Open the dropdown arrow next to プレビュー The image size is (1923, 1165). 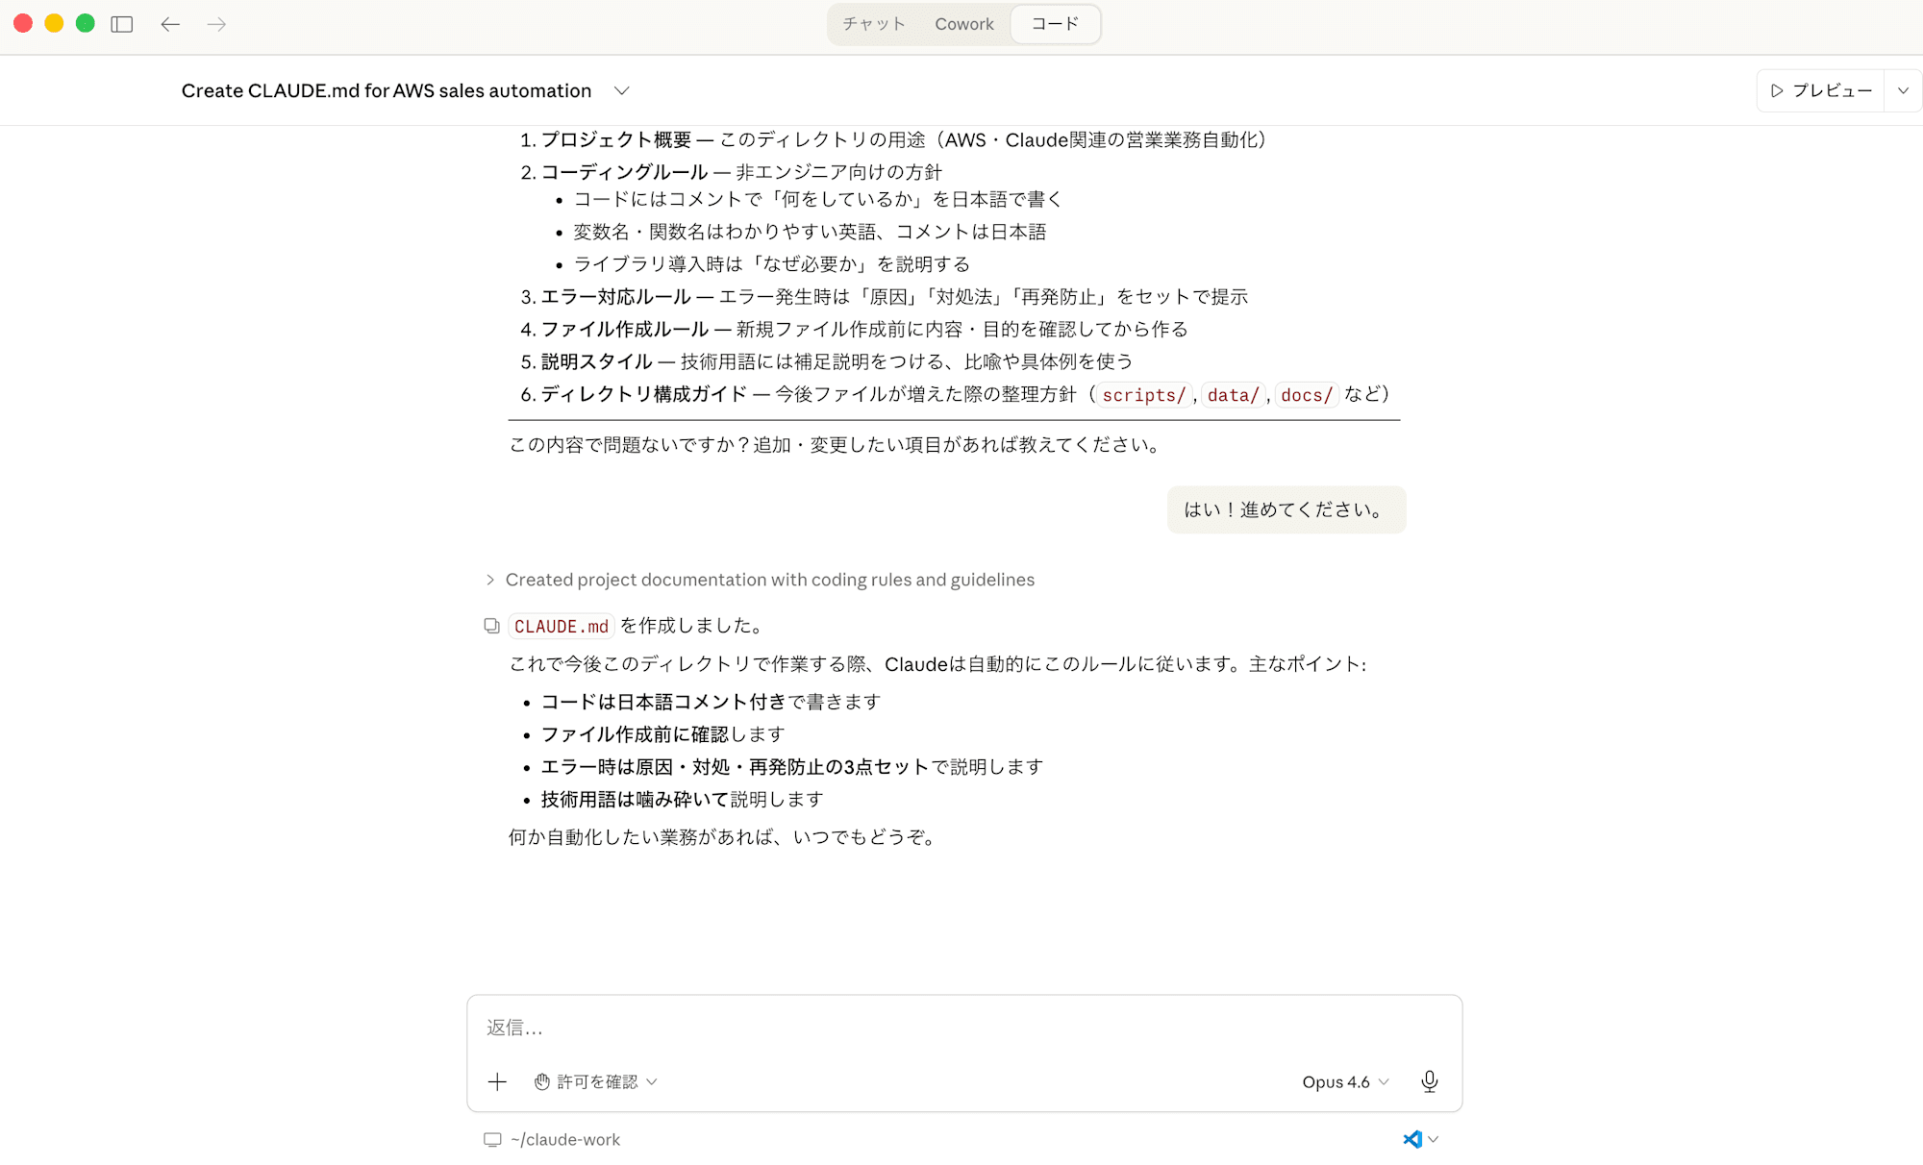(1903, 90)
